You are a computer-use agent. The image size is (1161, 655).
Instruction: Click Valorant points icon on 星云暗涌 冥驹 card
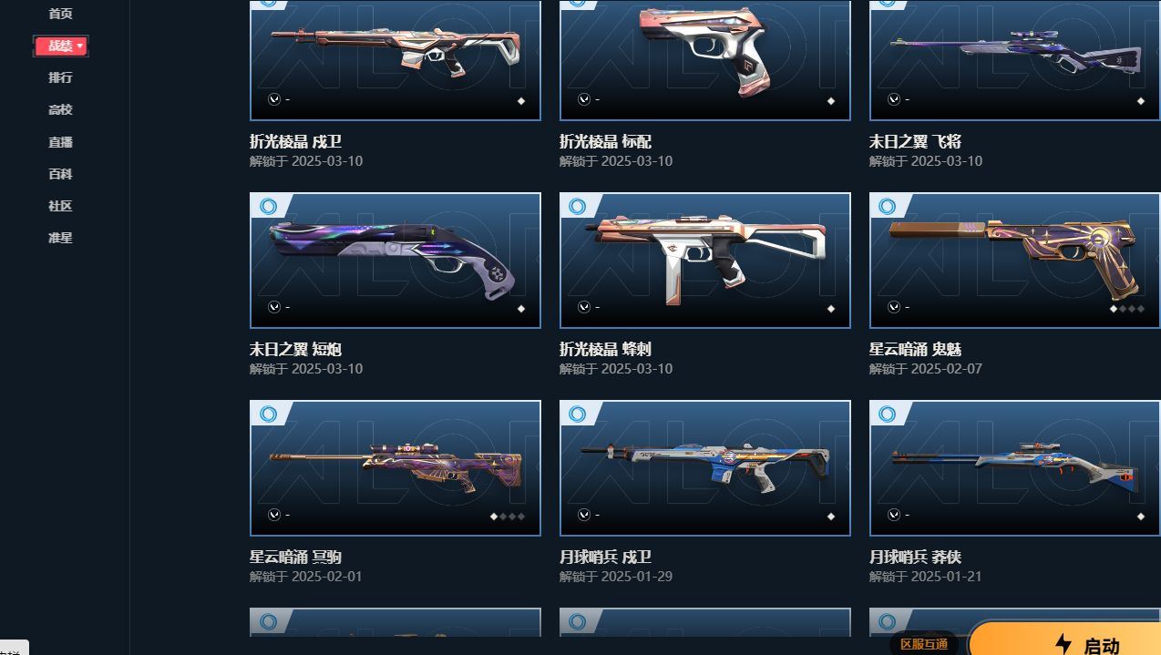(x=273, y=515)
